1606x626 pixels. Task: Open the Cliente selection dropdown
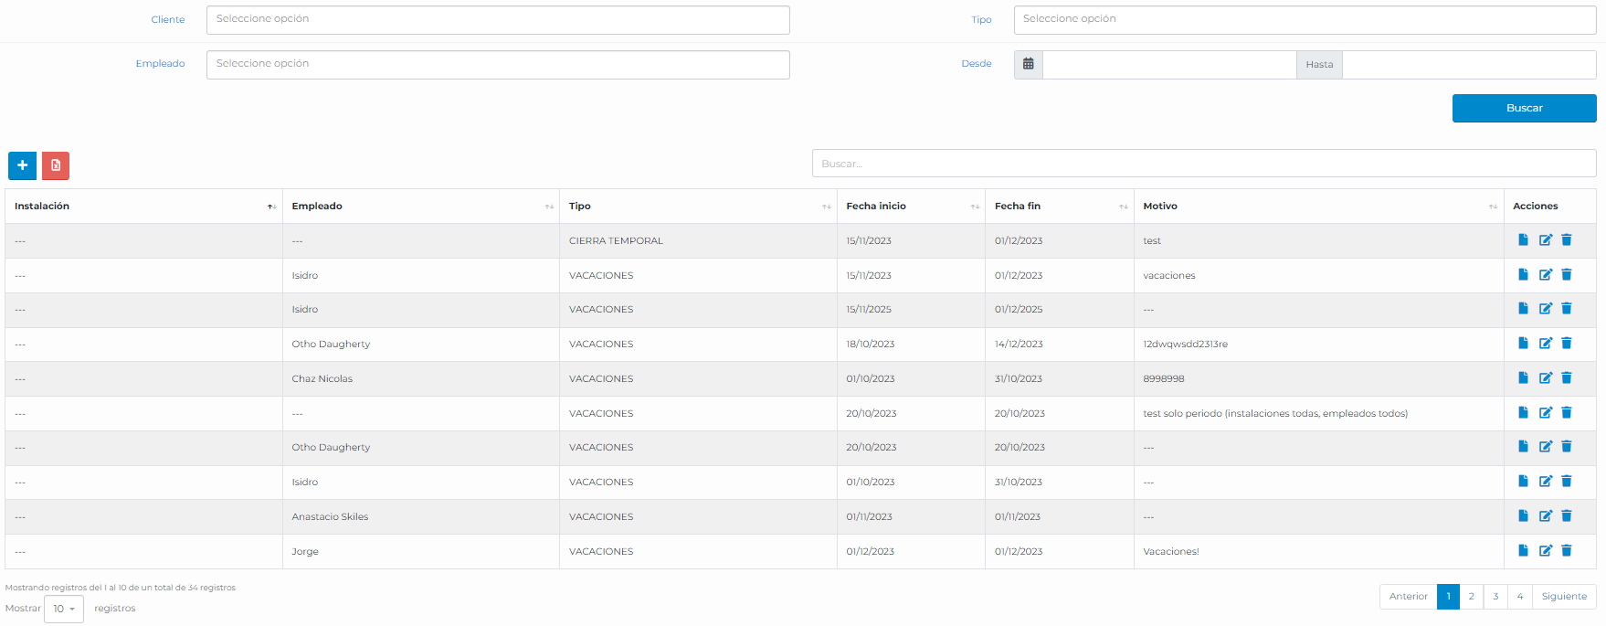point(498,20)
